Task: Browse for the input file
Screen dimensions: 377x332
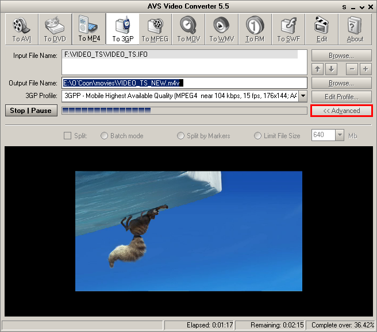Action: (341, 56)
